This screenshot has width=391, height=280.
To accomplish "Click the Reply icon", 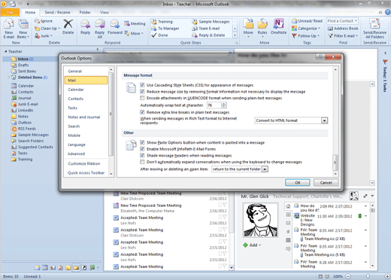I will pos(85,25).
